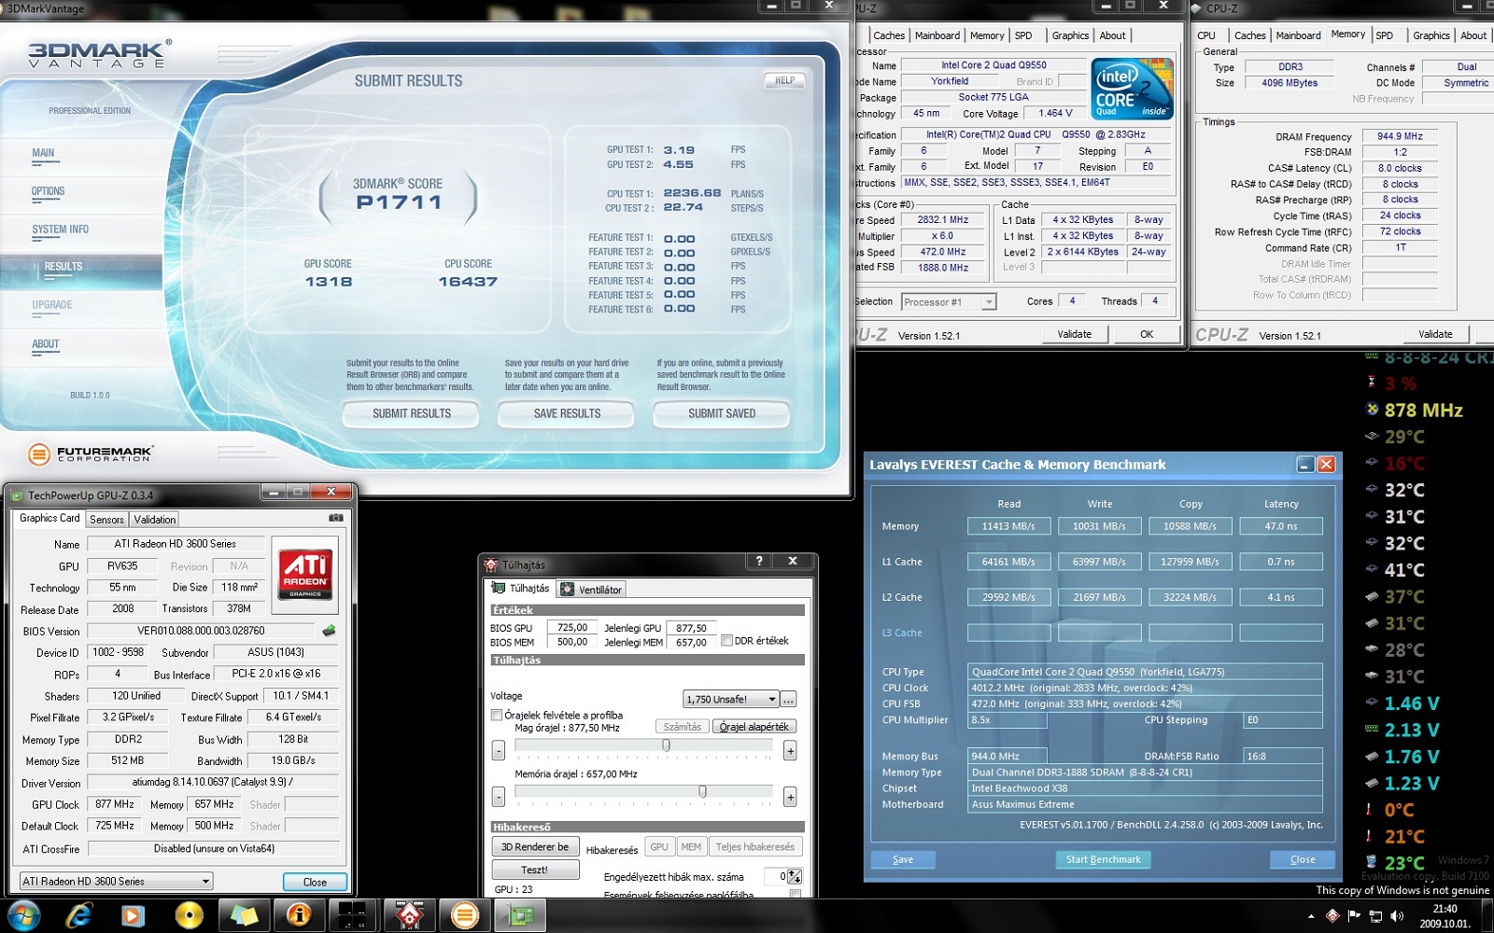Open the Processor #1 selection dropdown in CPU-Z
Viewport: 1494px width, 933px height.
(949, 301)
